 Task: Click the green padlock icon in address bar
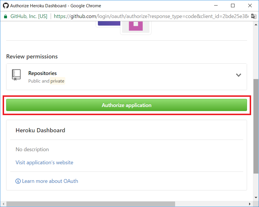5,16
